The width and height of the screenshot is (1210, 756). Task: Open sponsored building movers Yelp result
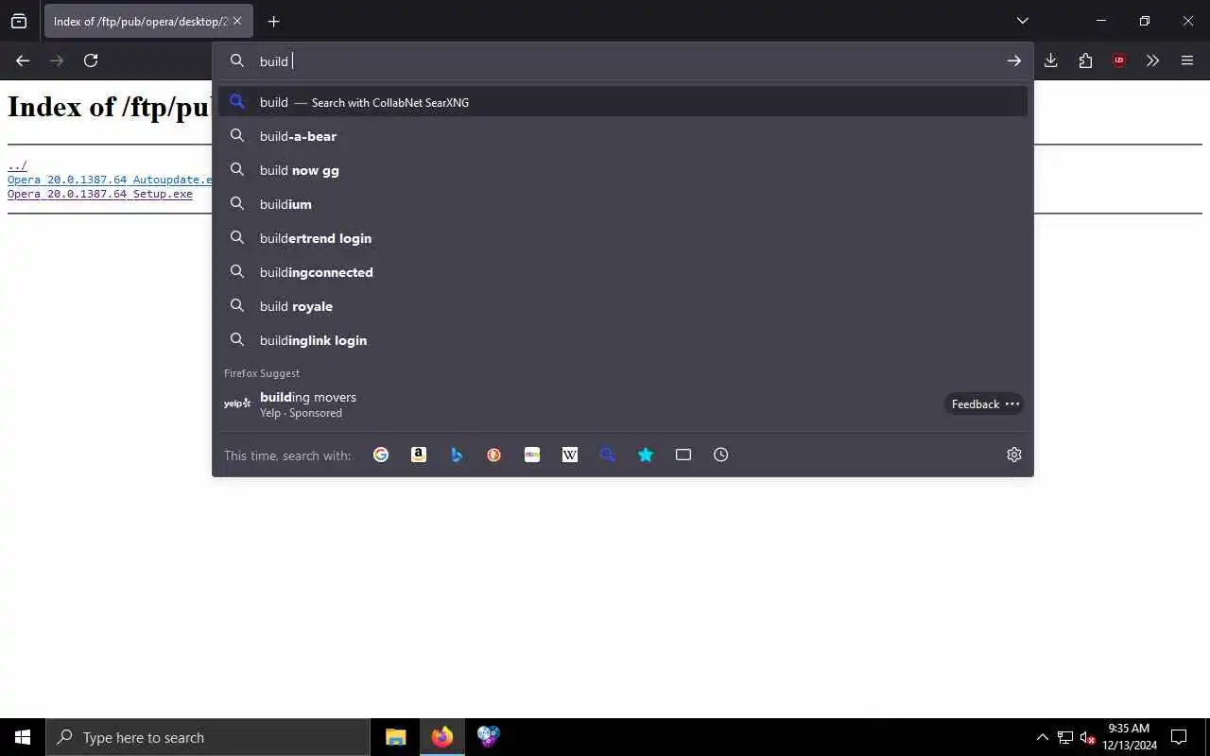tap(623, 404)
